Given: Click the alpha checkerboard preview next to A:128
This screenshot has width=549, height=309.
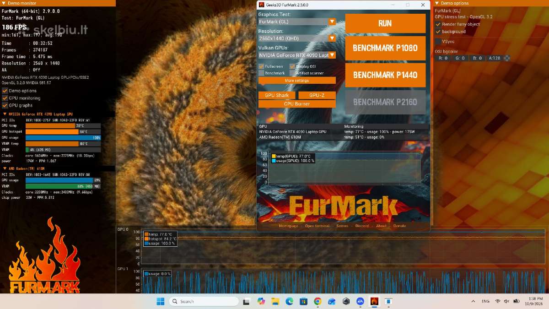Looking at the screenshot, I should pyautogui.click(x=507, y=58).
